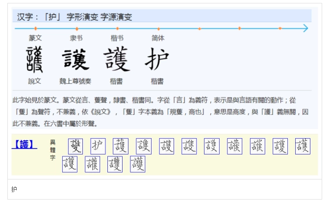This screenshot has height=203, width=330.
Task: Select the simplified 护 variant character box
Action: coord(98,146)
